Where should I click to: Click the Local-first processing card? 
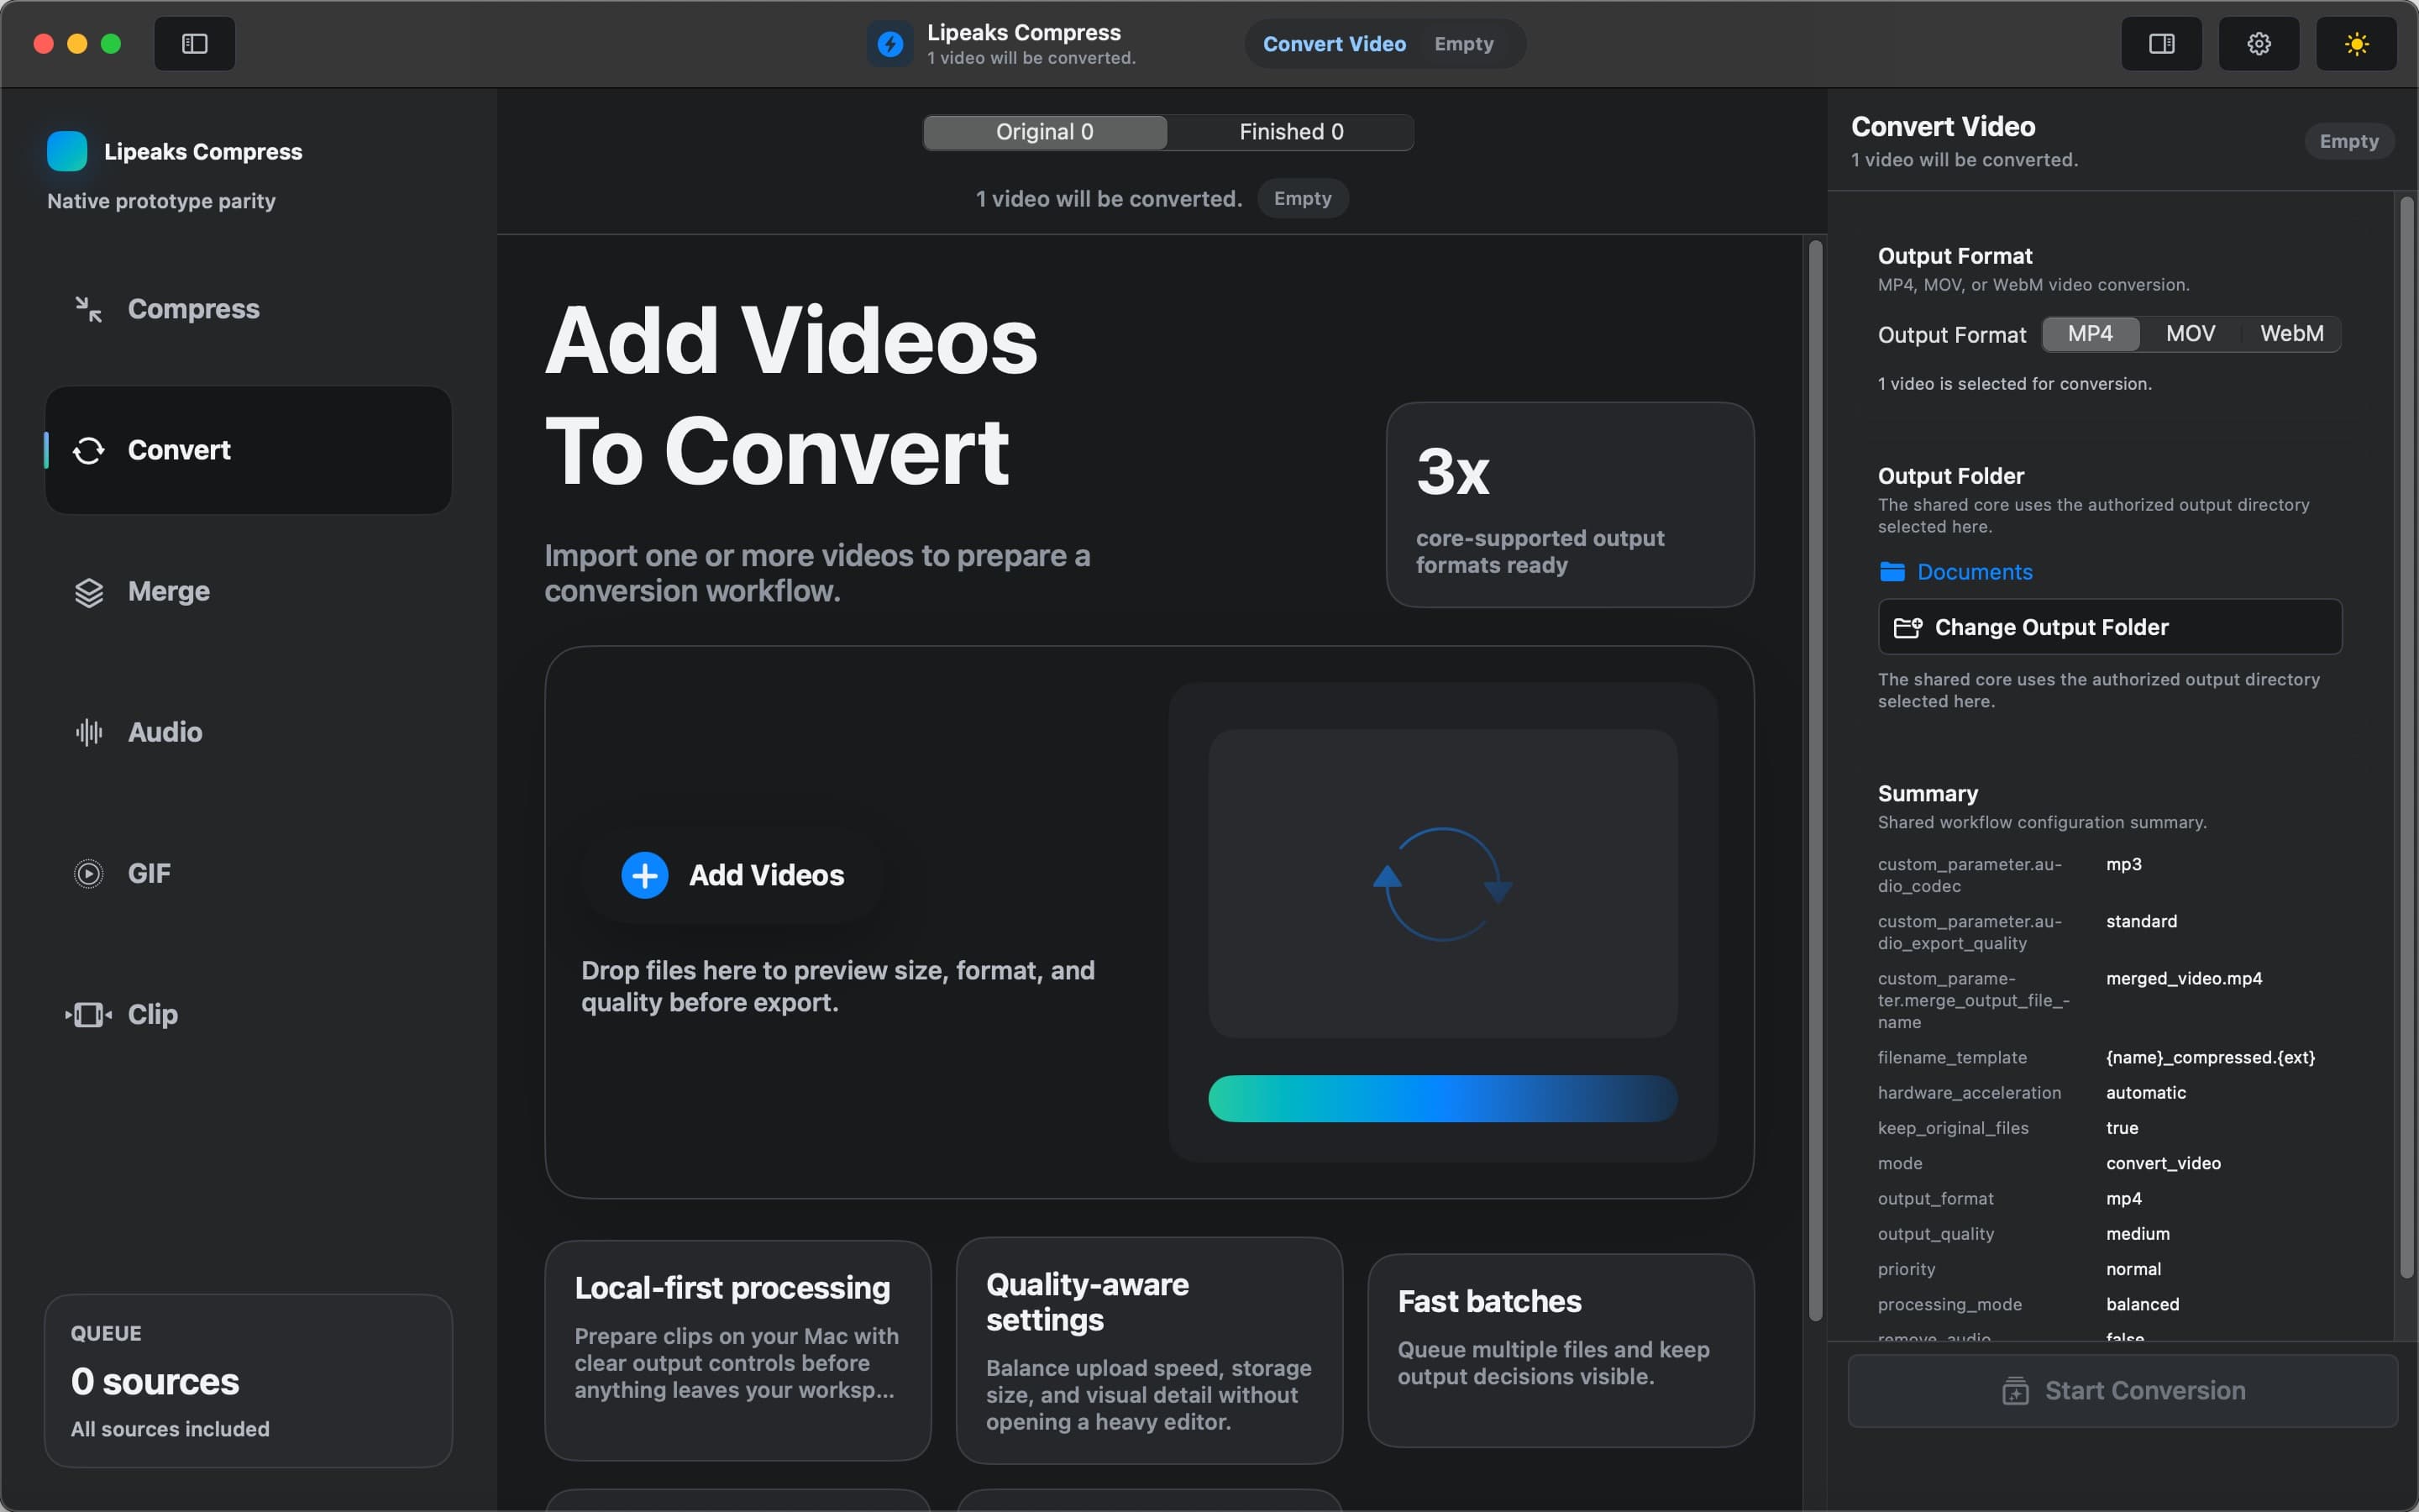click(737, 1350)
